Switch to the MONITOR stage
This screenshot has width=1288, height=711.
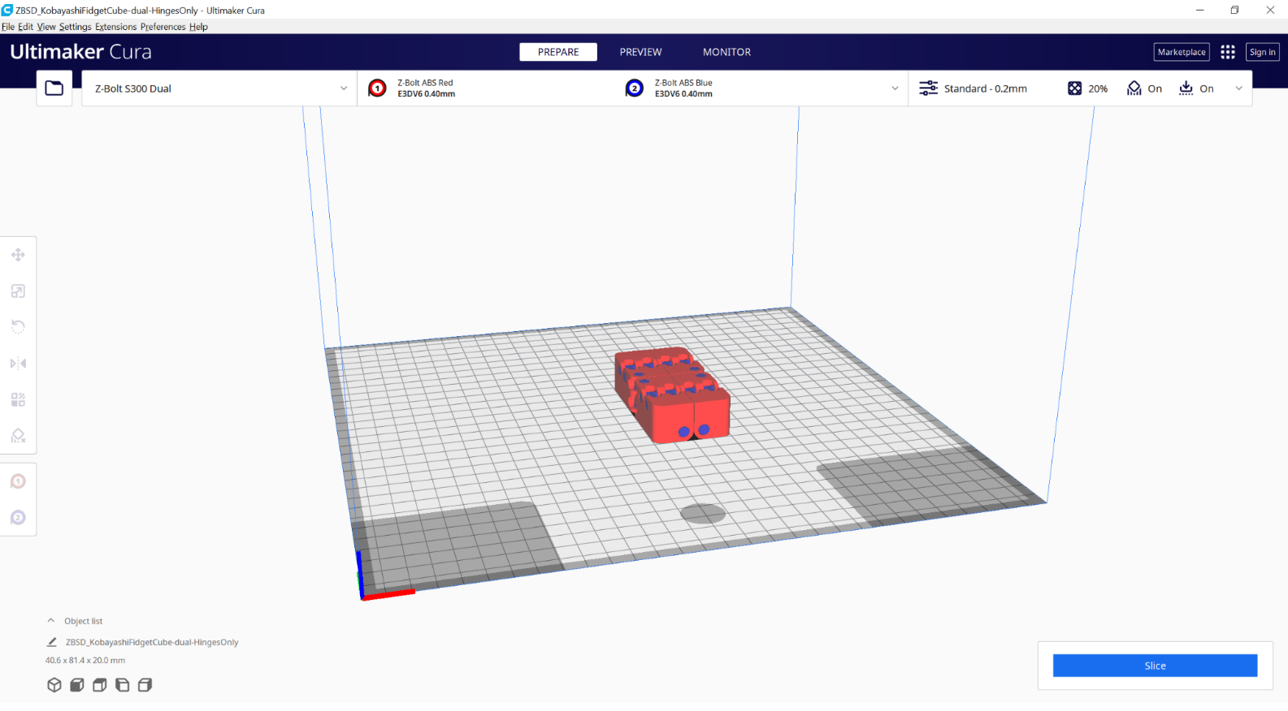pos(727,52)
